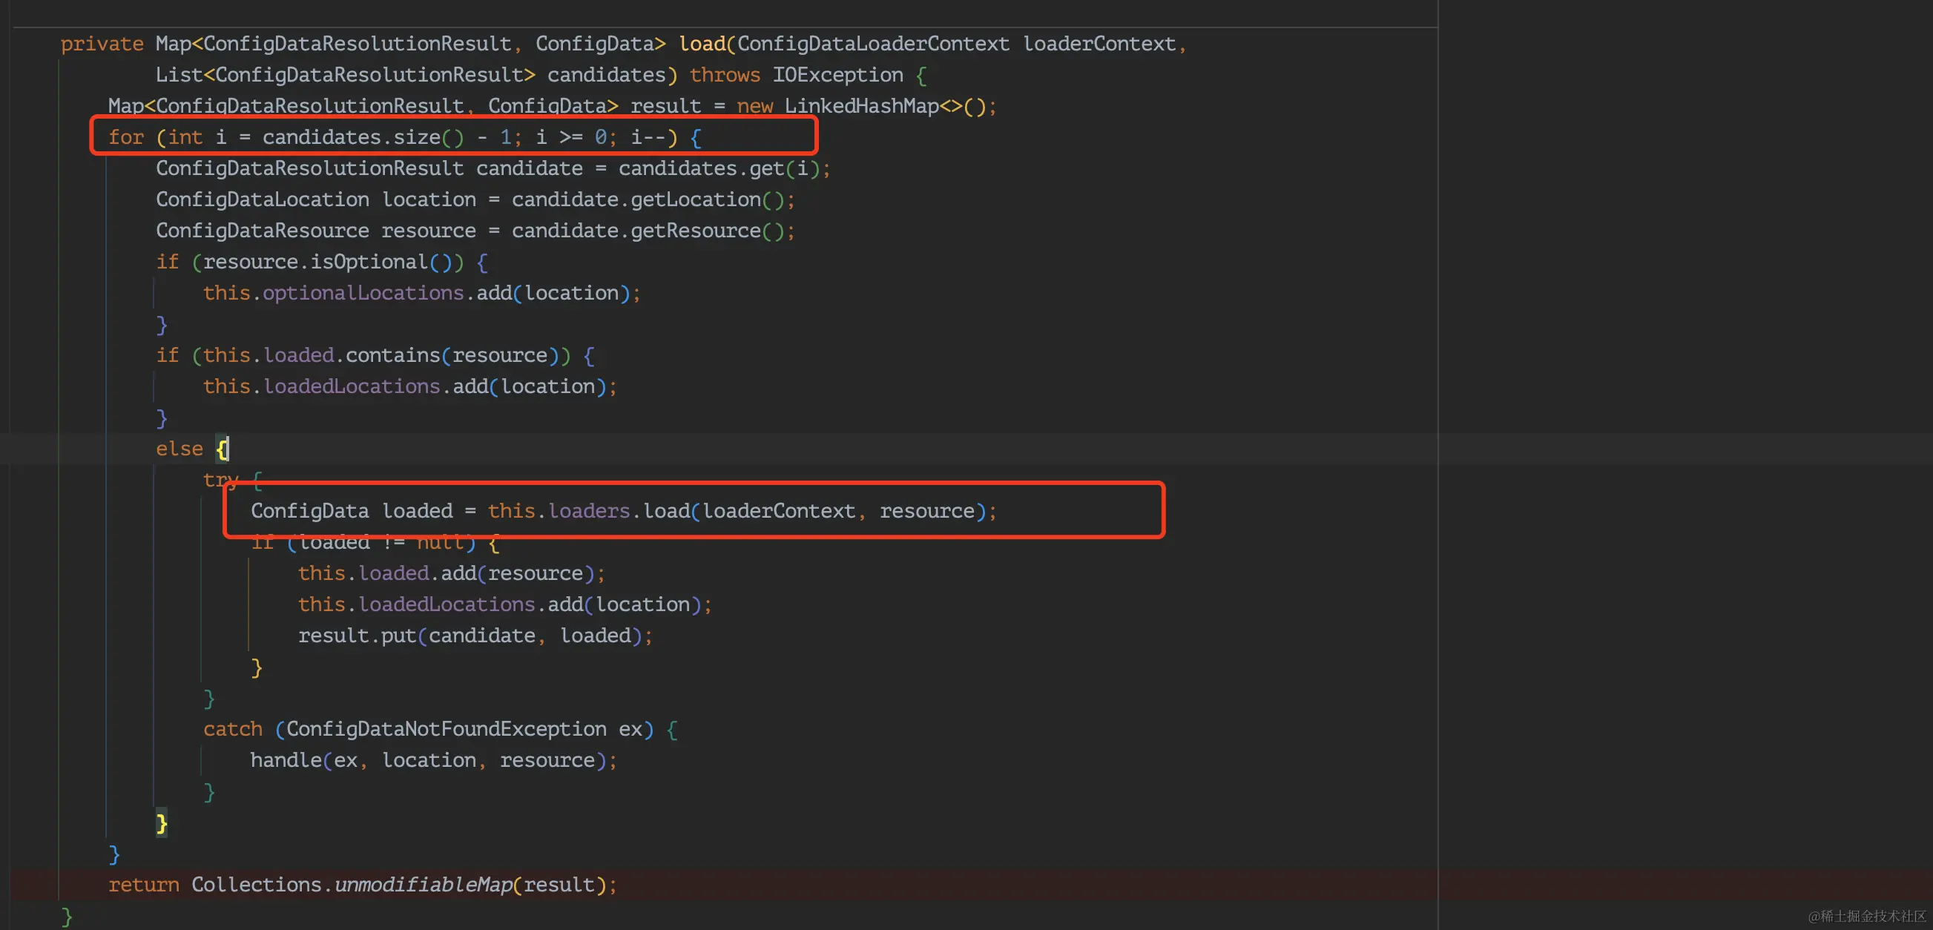
Task: Click the italic unmodifiableMap method name
Action: pyautogui.click(x=424, y=885)
